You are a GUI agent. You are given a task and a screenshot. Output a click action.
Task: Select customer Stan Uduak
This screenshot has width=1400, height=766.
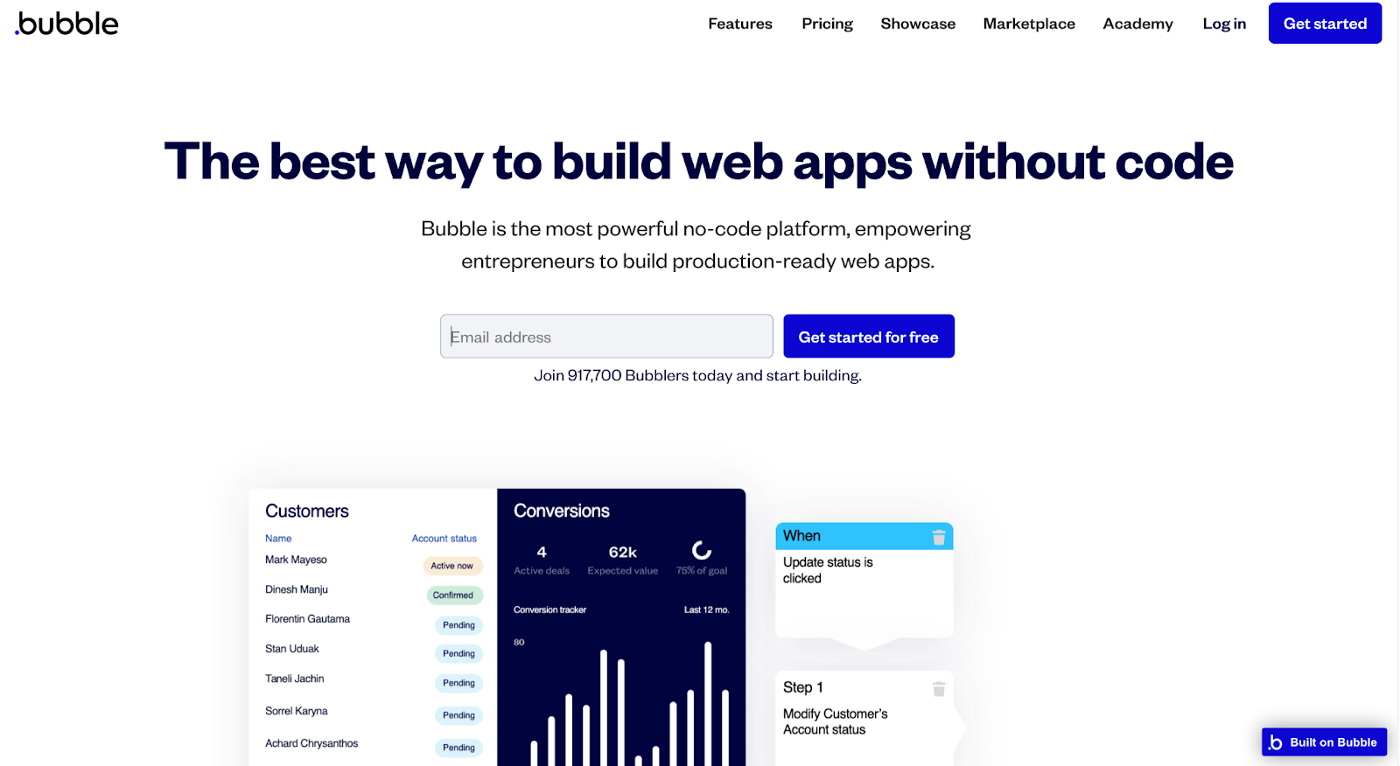pos(292,649)
